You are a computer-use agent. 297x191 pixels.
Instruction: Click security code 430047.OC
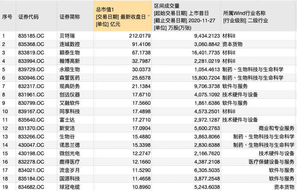[31, 145]
